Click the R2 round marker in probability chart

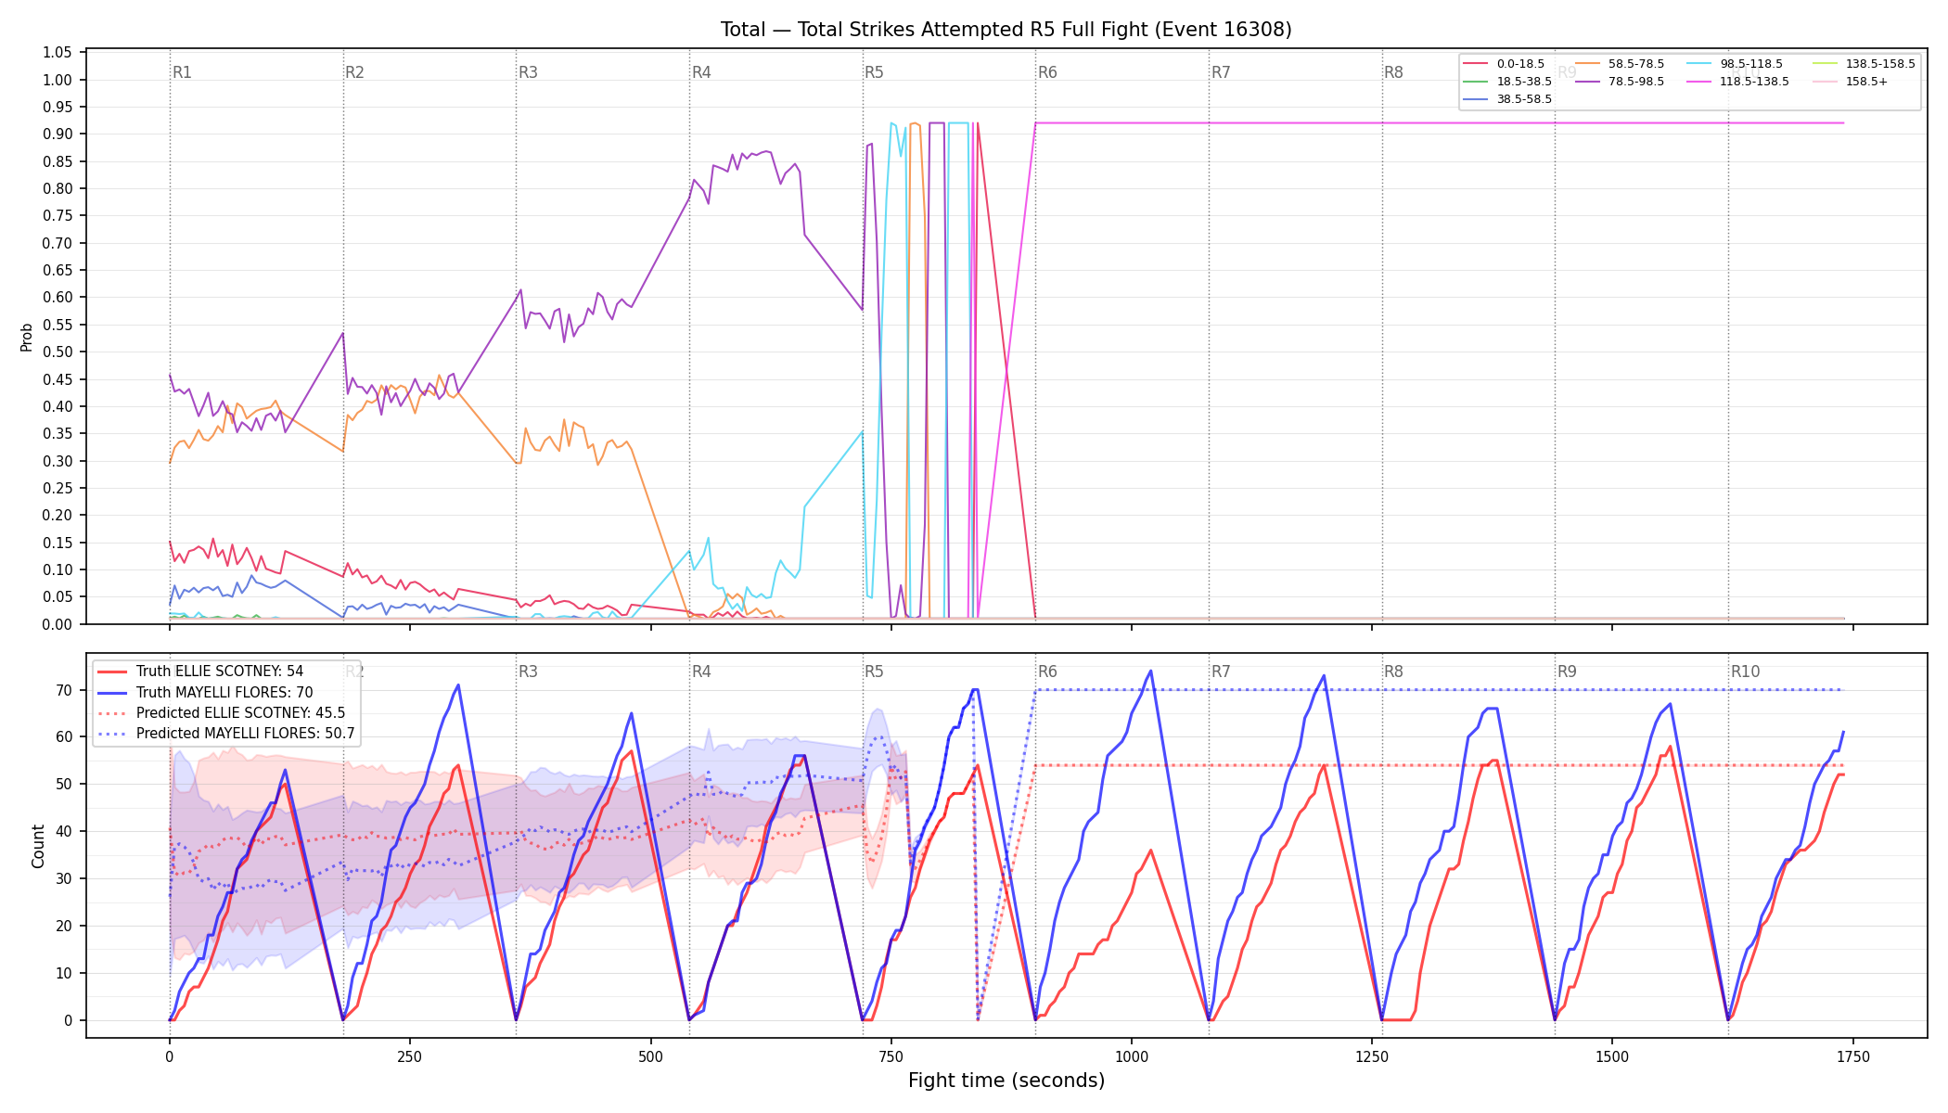[354, 72]
